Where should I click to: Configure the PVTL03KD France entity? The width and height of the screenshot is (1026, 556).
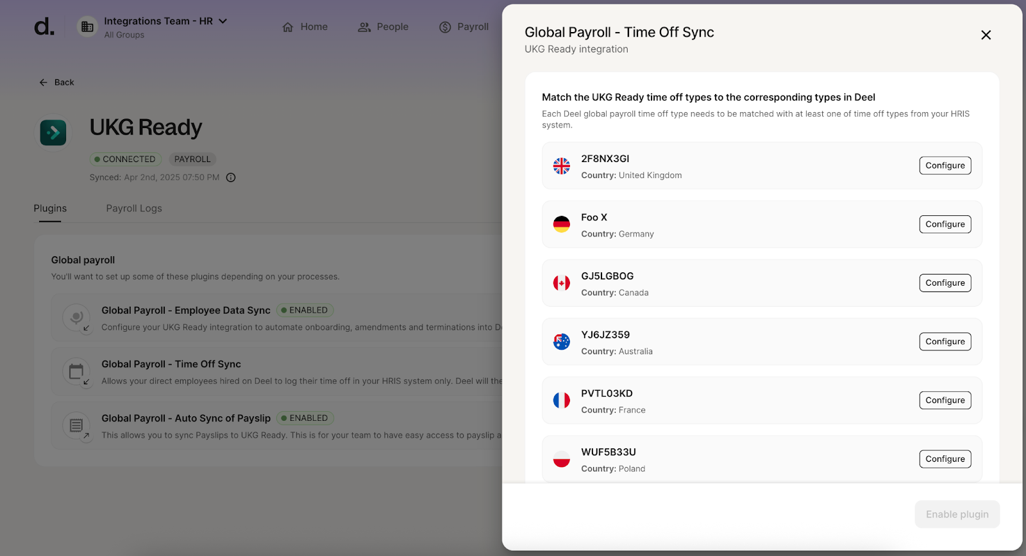coord(945,400)
